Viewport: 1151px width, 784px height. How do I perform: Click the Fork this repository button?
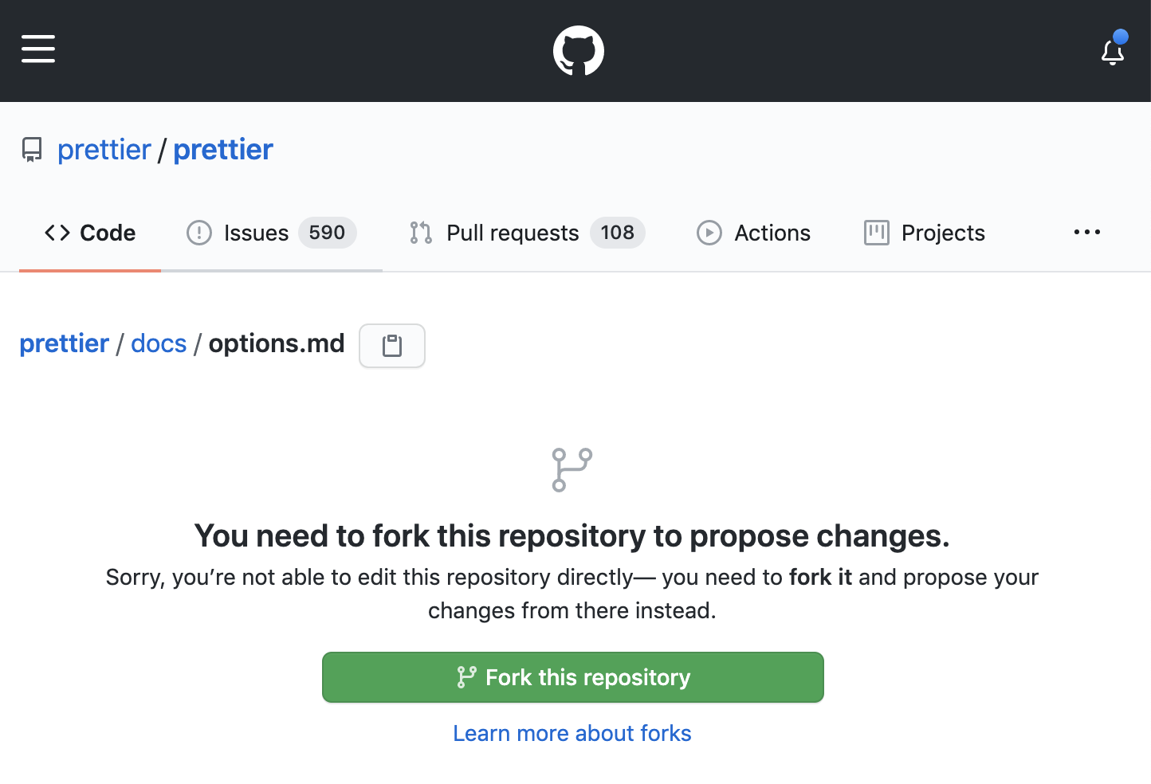coord(572,677)
